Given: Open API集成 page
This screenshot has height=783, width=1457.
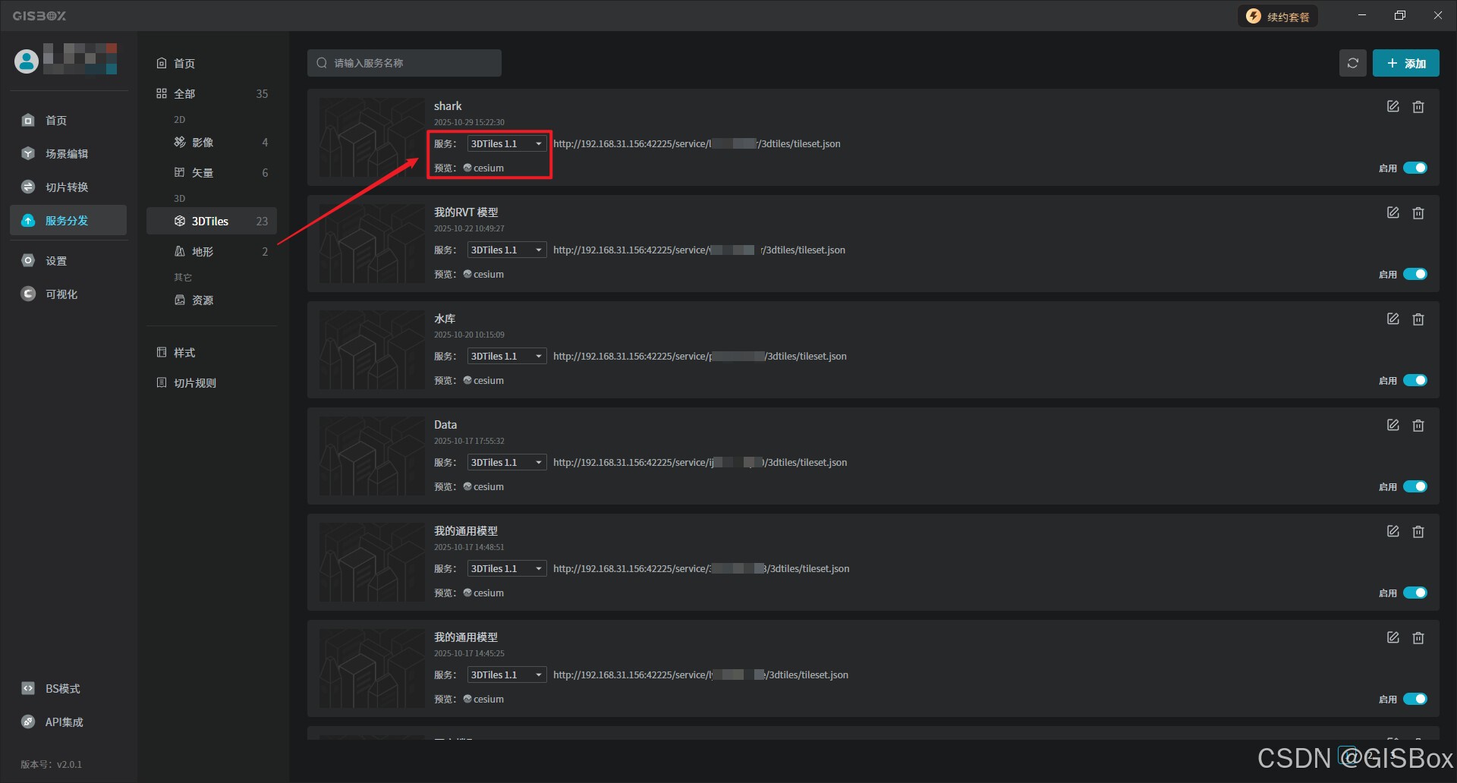Looking at the screenshot, I should 68,722.
